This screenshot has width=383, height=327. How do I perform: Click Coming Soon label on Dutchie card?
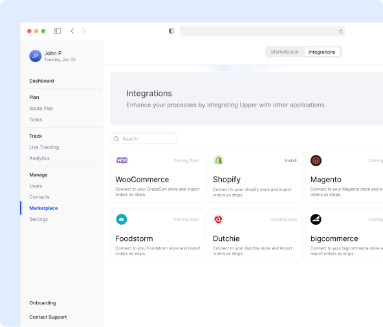pyautogui.click(x=284, y=219)
